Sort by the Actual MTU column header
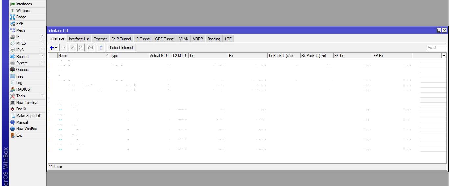This screenshot has height=186, width=450. coord(161,56)
